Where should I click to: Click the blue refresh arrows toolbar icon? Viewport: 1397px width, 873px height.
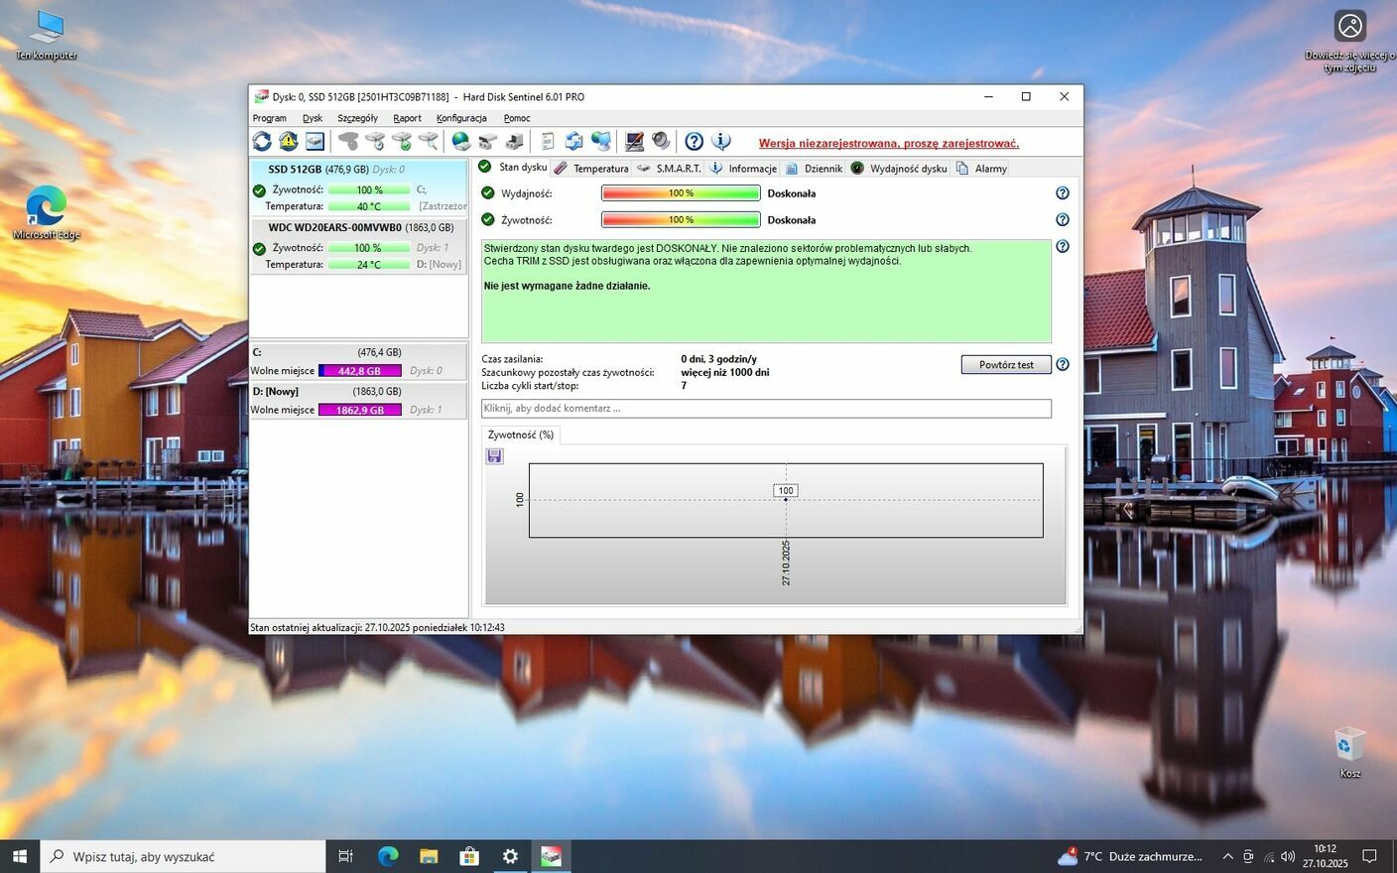point(262,142)
